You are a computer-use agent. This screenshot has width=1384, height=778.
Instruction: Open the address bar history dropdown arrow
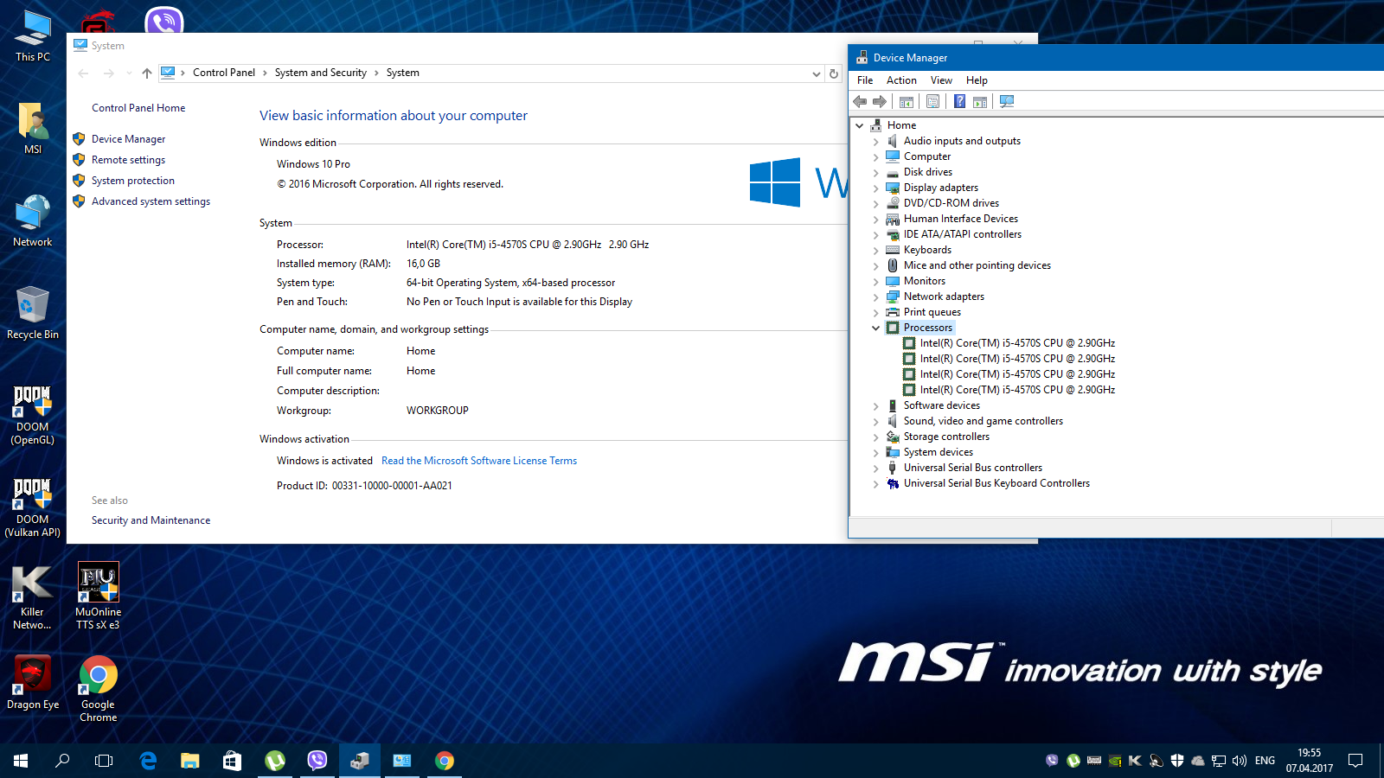click(x=816, y=73)
